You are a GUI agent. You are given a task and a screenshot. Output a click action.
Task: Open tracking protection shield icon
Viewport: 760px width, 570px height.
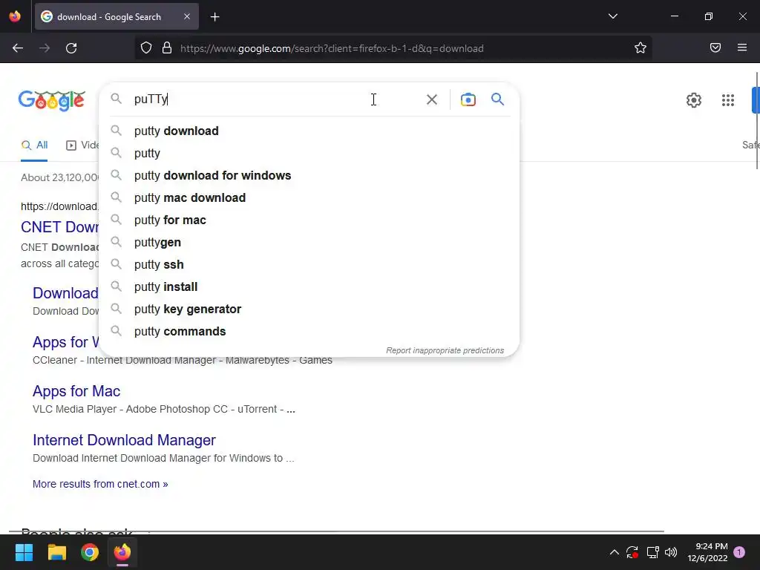point(146,48)
